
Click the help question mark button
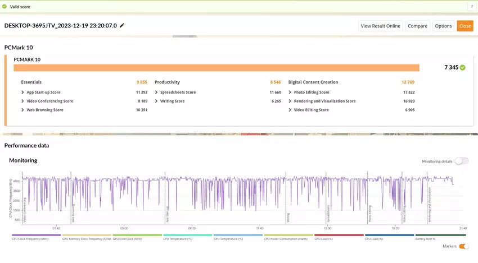(471, 6)
